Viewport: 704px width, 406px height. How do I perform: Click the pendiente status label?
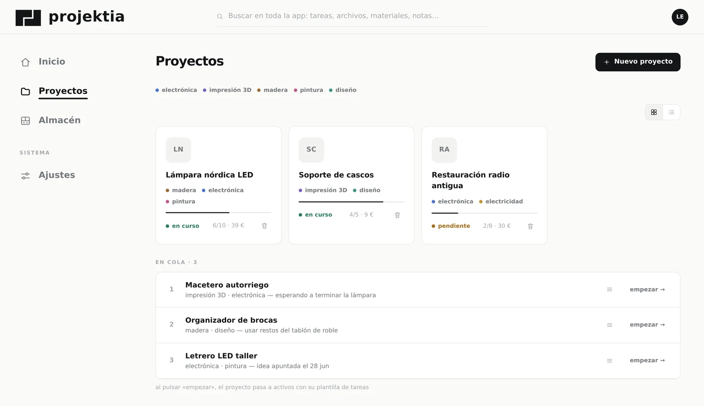(451, 226)
